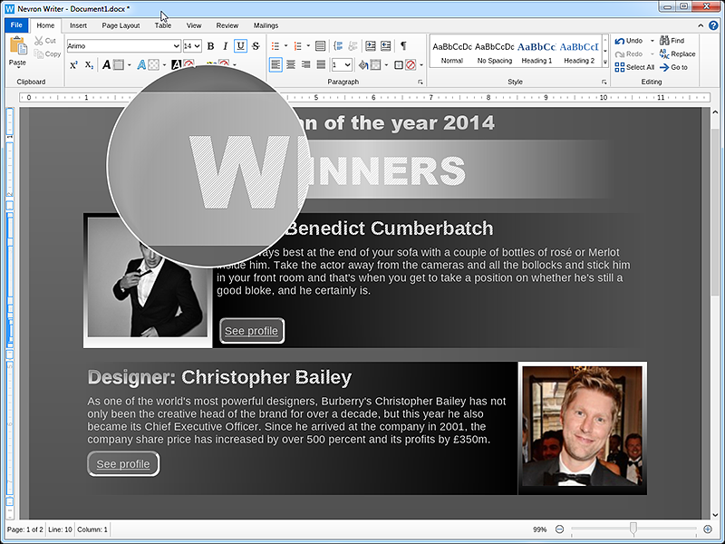Open the Help question mark icon
Screen dimensions: 725x544
click(714, 26)
